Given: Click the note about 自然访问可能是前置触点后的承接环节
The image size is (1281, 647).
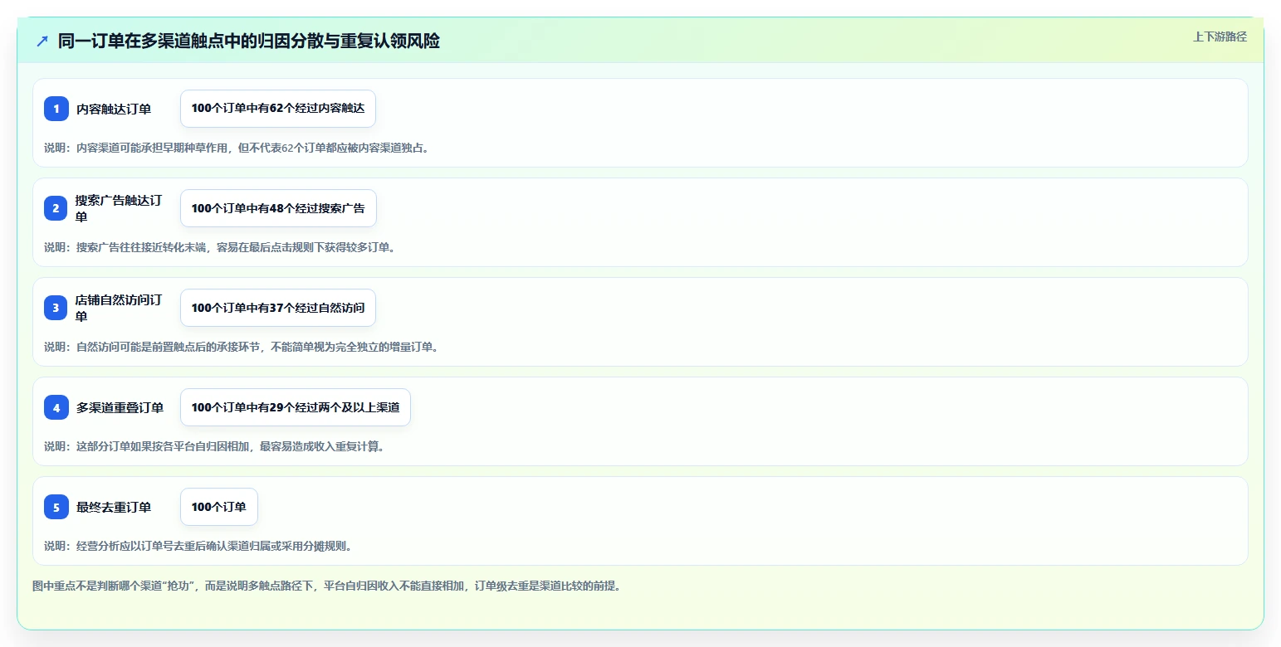Looking at the screenshot, I should (x=242, y=347).
